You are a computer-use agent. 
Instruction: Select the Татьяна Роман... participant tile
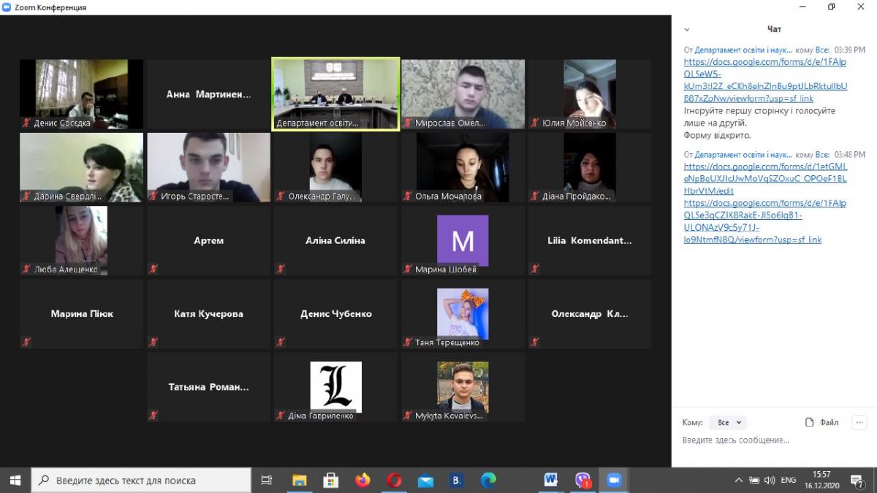[208, 386]
